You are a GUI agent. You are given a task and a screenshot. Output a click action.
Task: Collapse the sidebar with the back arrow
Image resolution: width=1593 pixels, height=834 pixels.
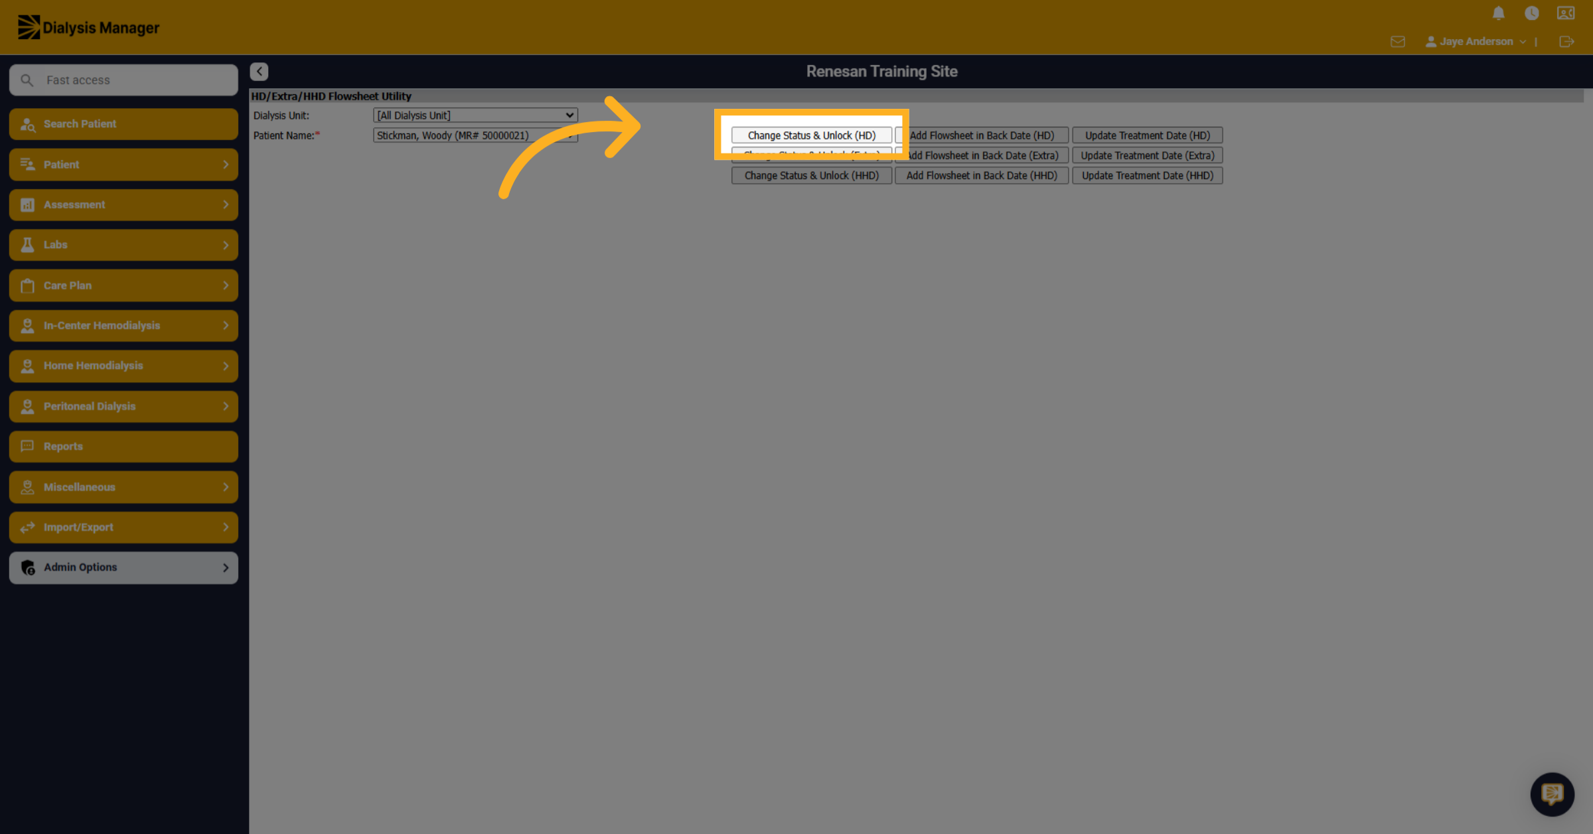260,72
